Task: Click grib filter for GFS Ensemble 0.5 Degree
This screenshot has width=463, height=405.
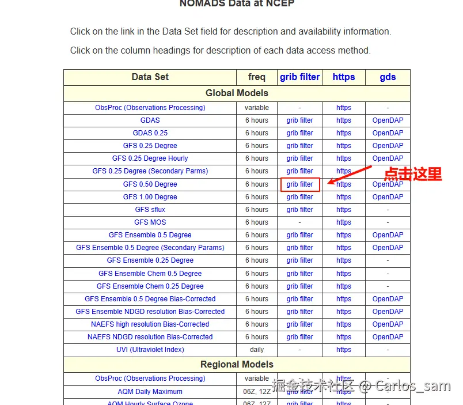Action: [x=299, y=235]
